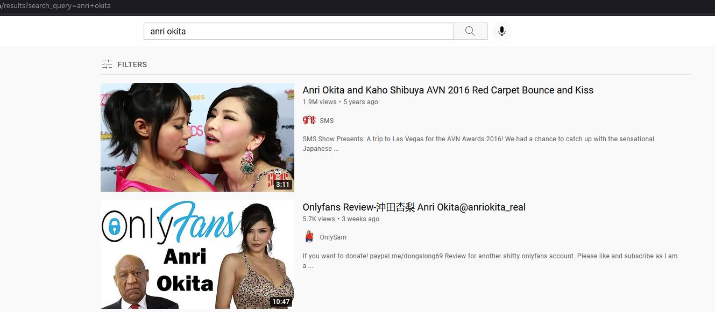Click the '3 weeks ago' text
The image size is (715, 312).
[360, 219]
